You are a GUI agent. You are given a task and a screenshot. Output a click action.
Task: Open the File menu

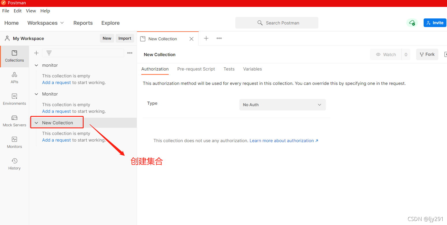coord(5,11)
